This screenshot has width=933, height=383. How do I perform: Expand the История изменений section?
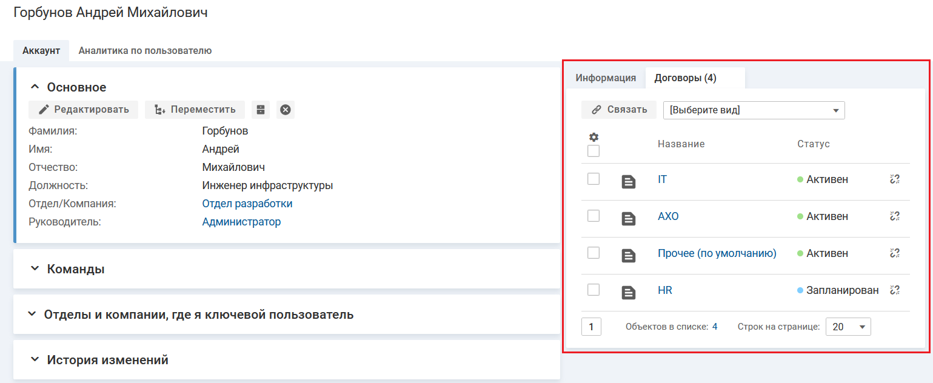click(x=107, y=360)
